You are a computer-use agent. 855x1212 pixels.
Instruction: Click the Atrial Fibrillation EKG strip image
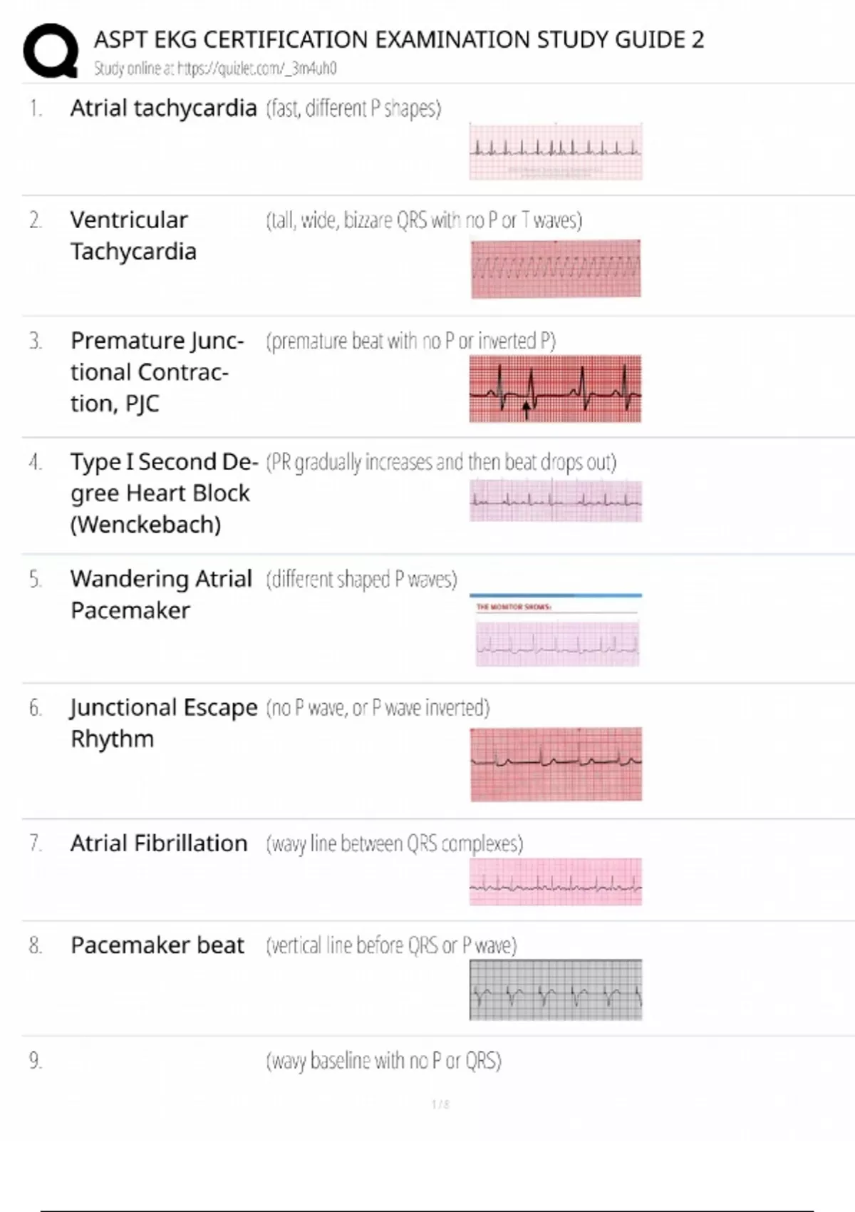[555, 882]
